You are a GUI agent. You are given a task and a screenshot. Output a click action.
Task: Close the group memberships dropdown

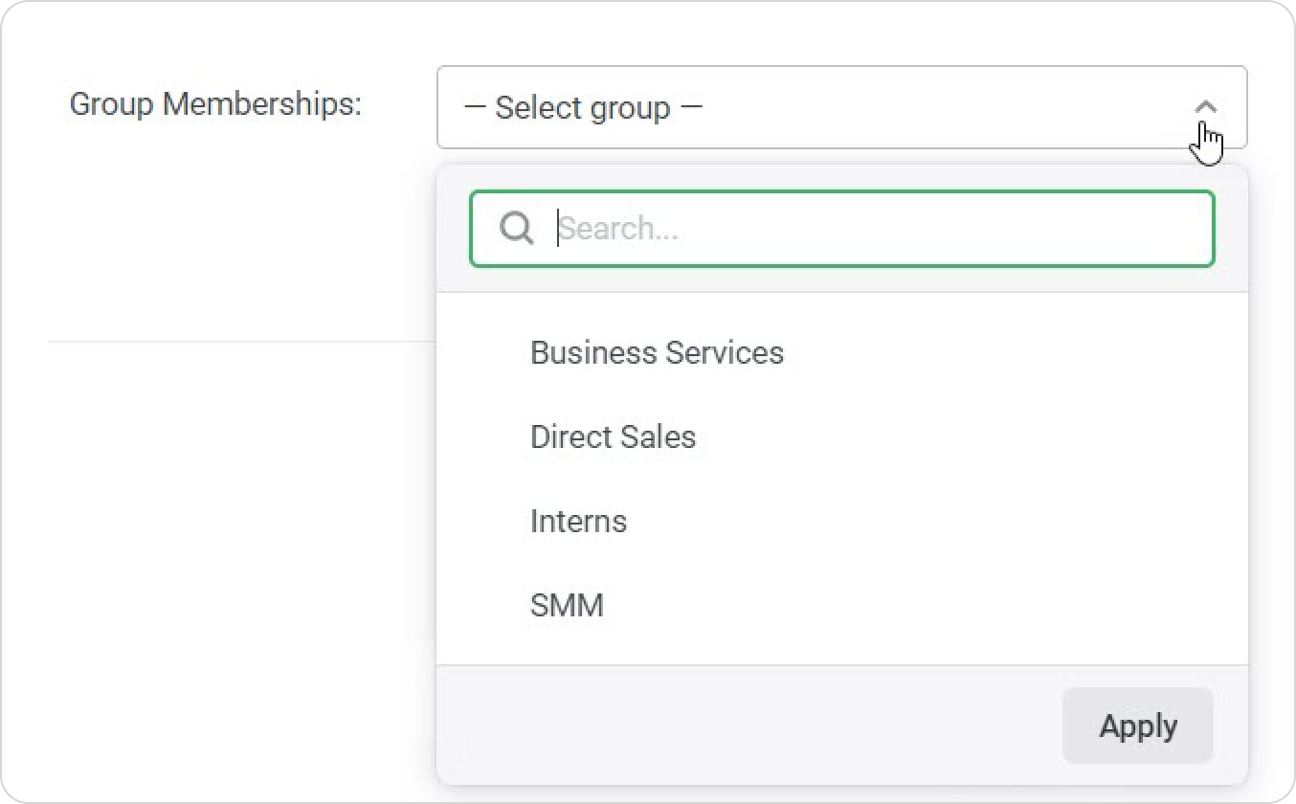coord(1206,107)
